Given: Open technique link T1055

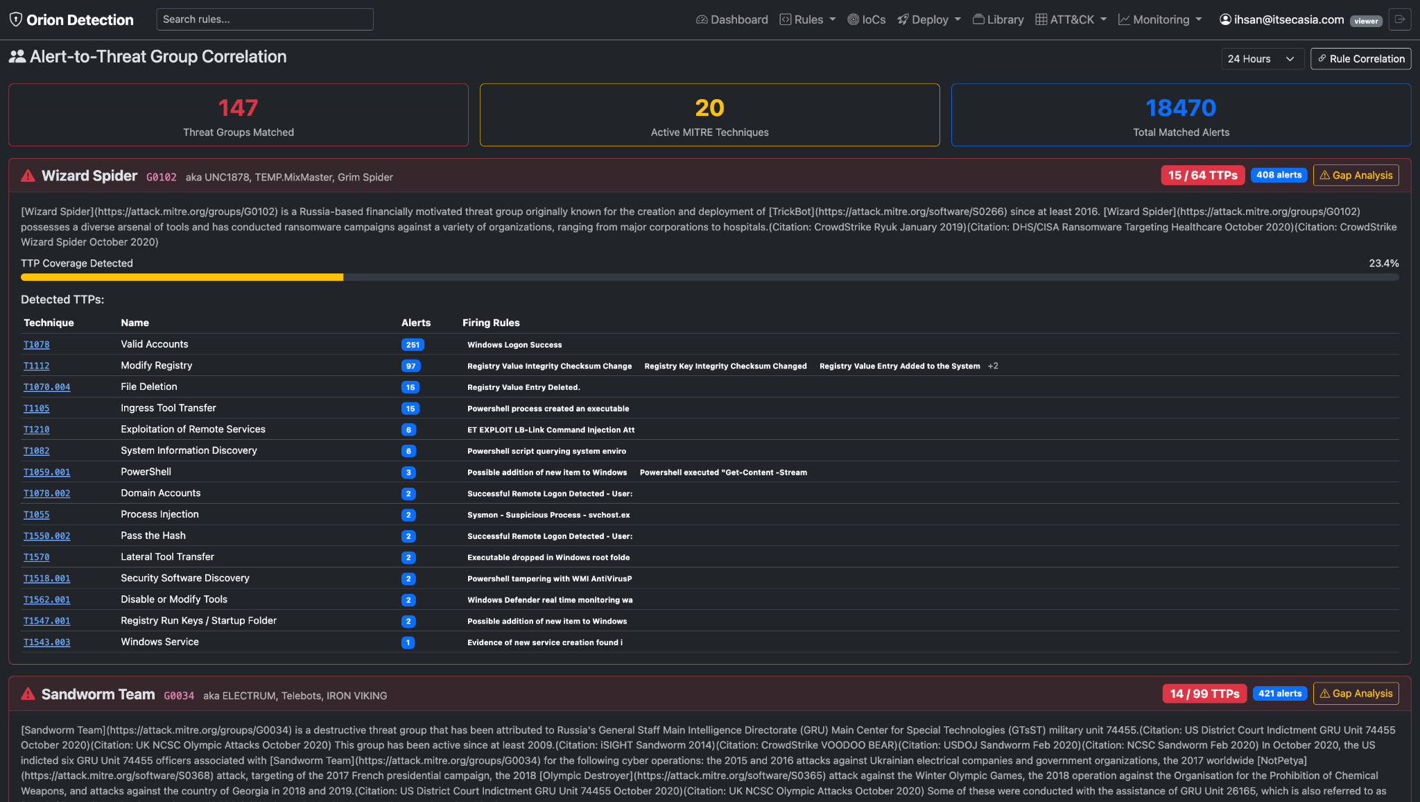Looking at the screenshot, I should click(x=37, y=515).
